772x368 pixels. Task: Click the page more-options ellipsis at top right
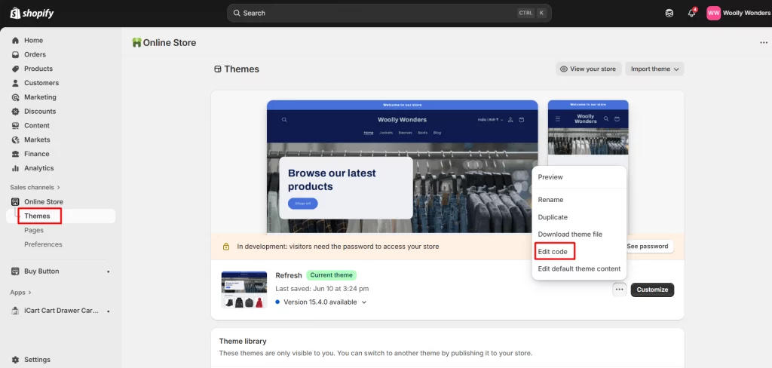[764, 43]
